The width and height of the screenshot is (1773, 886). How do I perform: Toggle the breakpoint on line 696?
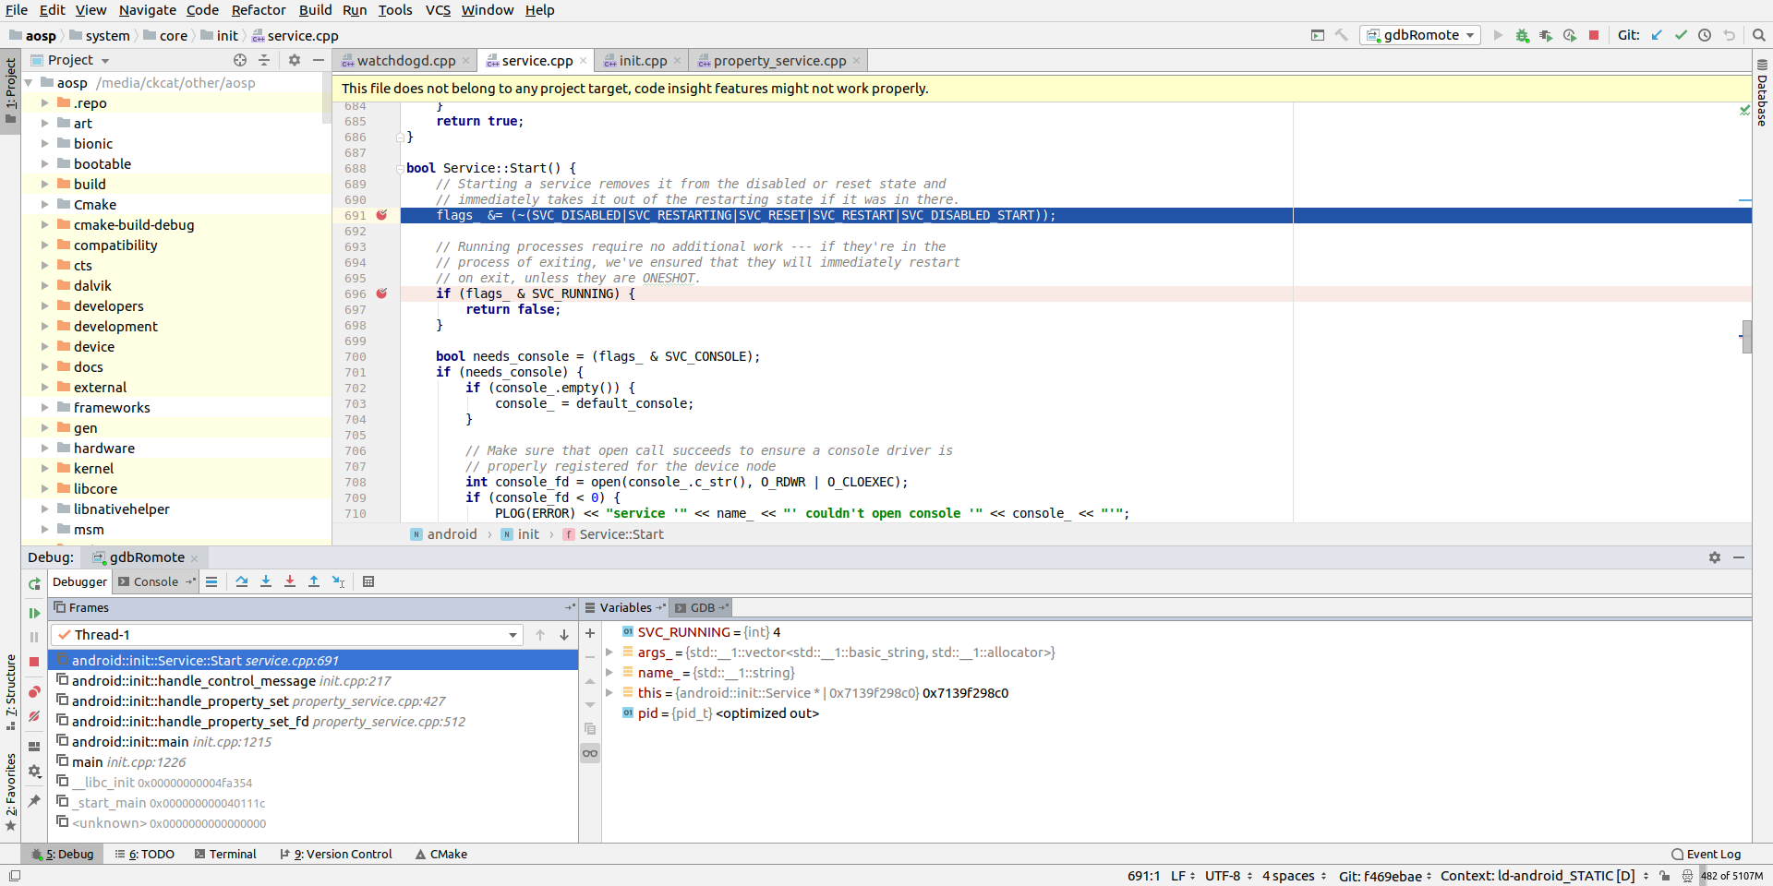pos(381,293)
